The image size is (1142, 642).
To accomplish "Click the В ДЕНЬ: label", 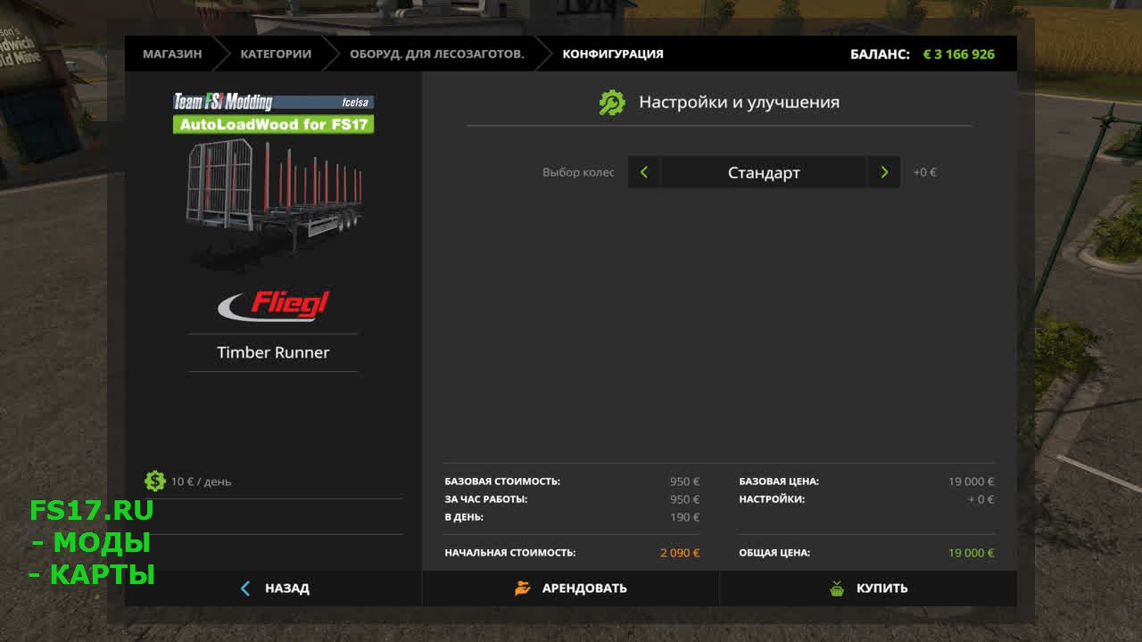I will click(x=464, y=517).
